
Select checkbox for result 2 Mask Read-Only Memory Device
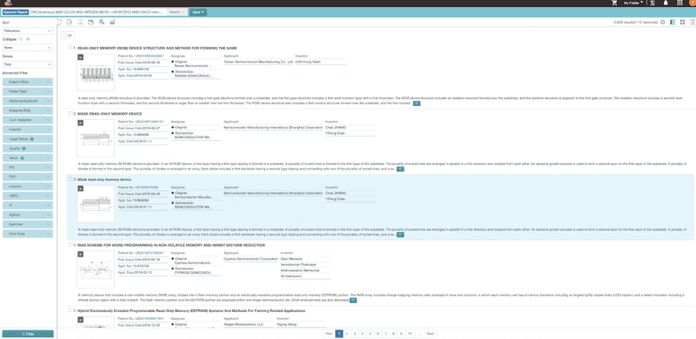pos(70,114)
